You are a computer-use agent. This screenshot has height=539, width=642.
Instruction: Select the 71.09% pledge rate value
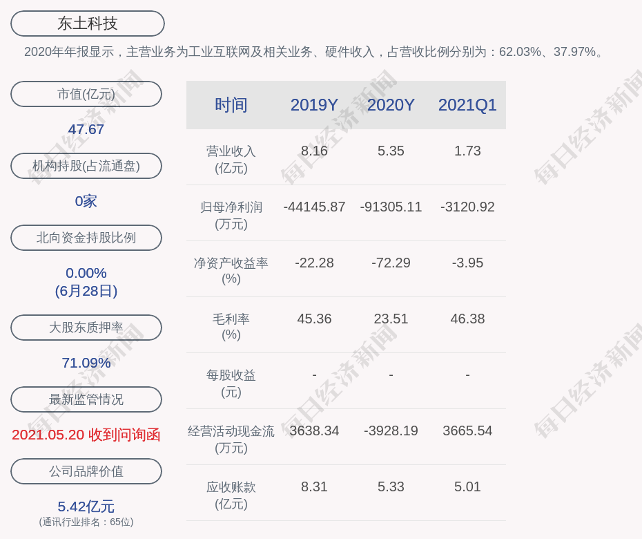point(86,363)
